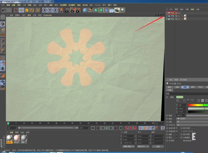Toggle the 挤压 object's green enable checkmark
208x153 pixels.
[180, 19]
